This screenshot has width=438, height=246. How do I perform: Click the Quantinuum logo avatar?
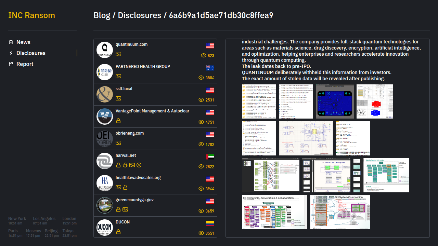coord(105,50)
